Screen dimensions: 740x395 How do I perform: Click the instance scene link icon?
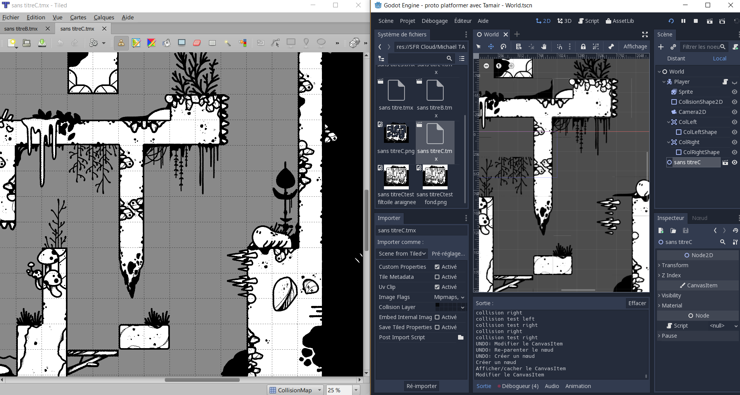pyautogui.click(x=673, y=47)
